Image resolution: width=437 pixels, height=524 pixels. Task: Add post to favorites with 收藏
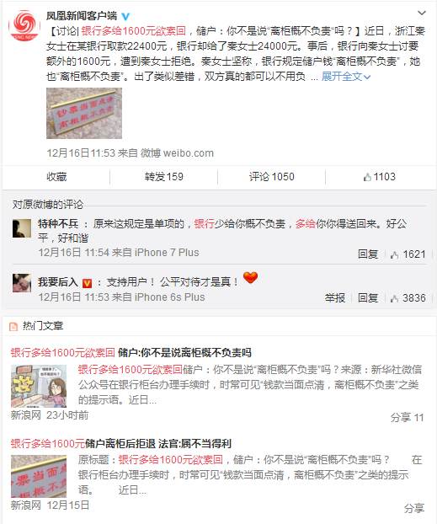[56, 176]
